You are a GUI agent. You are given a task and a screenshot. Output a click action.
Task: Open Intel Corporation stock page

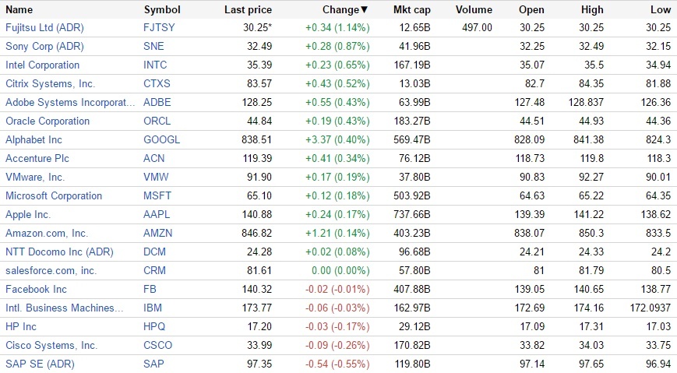(x=42, y=65)
